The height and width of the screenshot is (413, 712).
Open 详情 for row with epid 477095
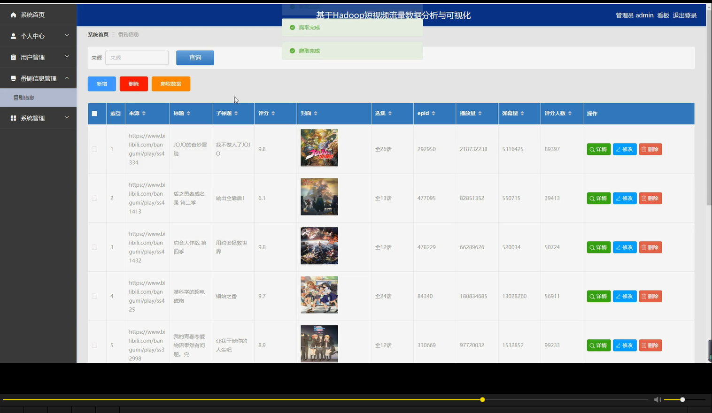[x=599, y=199]
